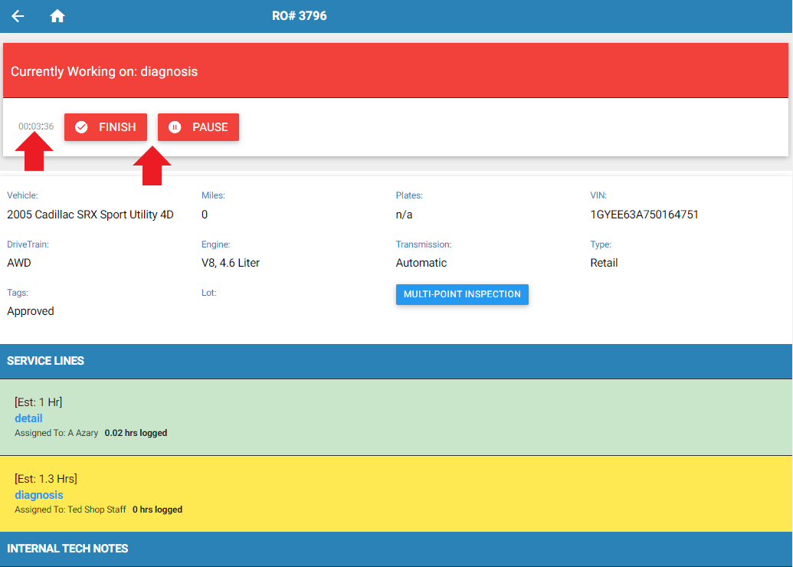Click the Currently Working on diagnosis banner
This screenshot has width=793, height=567.
(104, 71)
